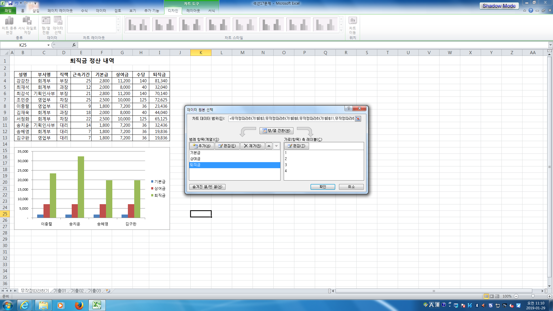Select 상여금 series in legend entries list
Viewport: 553px width, 311px height.
coord(195,159)
